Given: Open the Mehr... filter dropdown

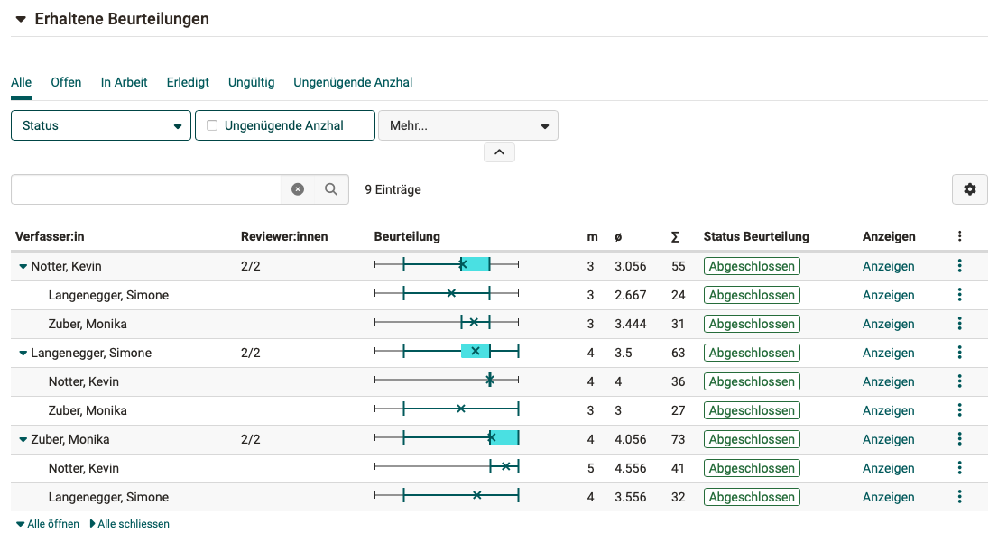Looking at the screenshot, I should point(468,125).
